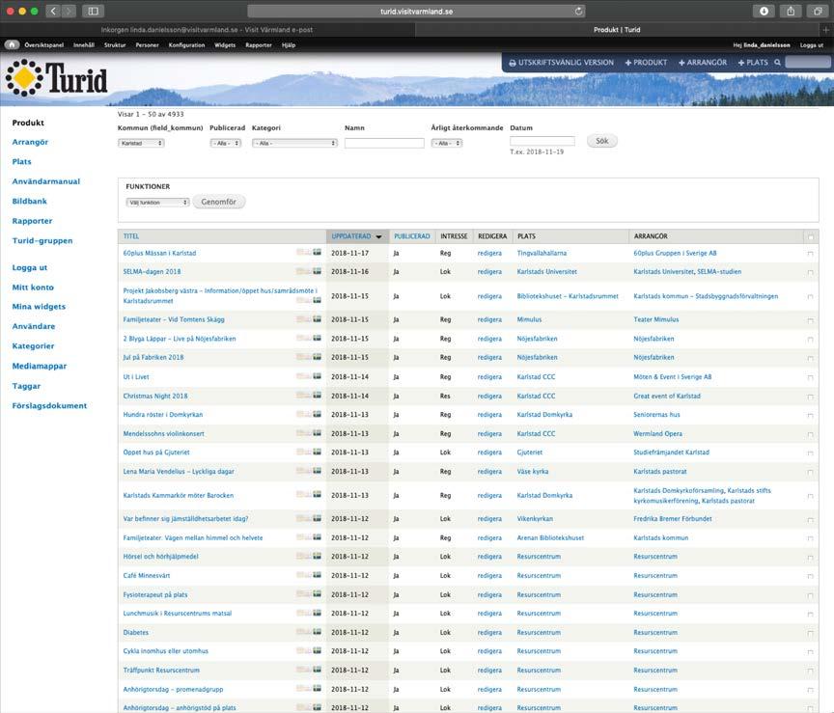Open the Widgets admin menu
This screenshot has width=834, height=713.
point(225,45)
